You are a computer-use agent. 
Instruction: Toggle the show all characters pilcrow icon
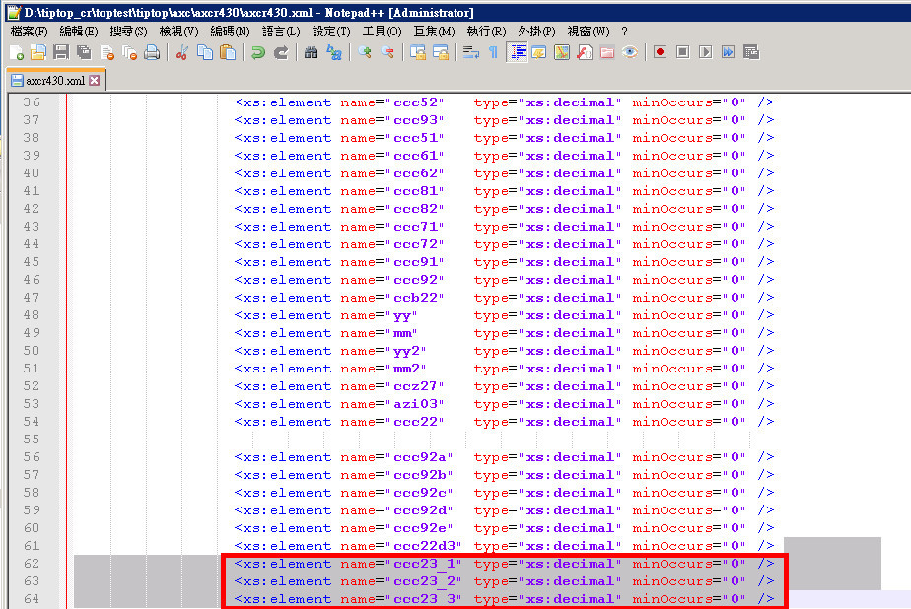pos(493,53)
